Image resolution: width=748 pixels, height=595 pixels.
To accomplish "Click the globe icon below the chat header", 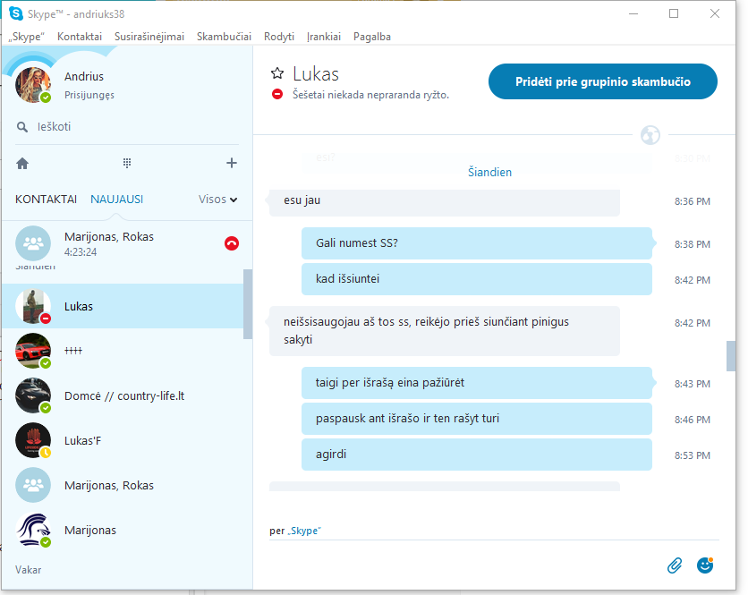I will [650, 135].
